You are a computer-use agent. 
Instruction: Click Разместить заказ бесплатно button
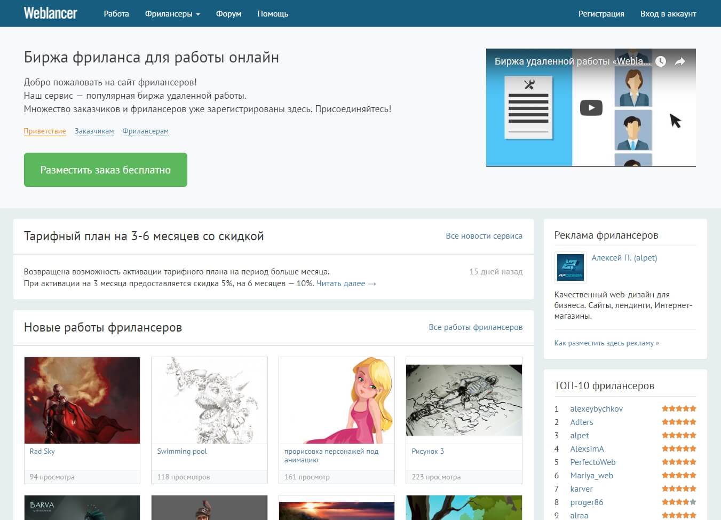click(106, 170)
